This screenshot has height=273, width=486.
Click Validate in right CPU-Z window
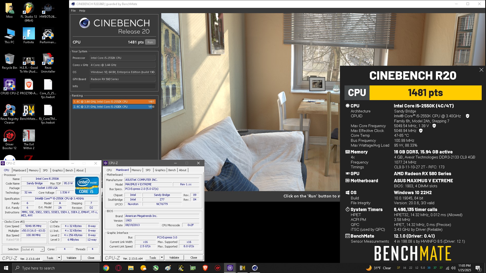point(174,258)
